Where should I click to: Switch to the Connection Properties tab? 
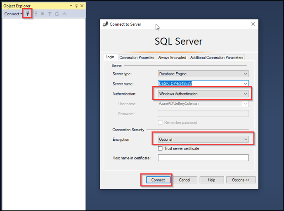pyautogui.click(x=137, y=57)
